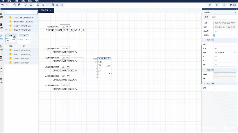This screenshot has width=238, height=133.
Task: Close the properties panel with the X
Action: (235, 12)
